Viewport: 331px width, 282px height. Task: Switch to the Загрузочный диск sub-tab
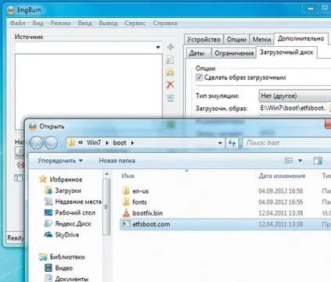click(287, 52)
